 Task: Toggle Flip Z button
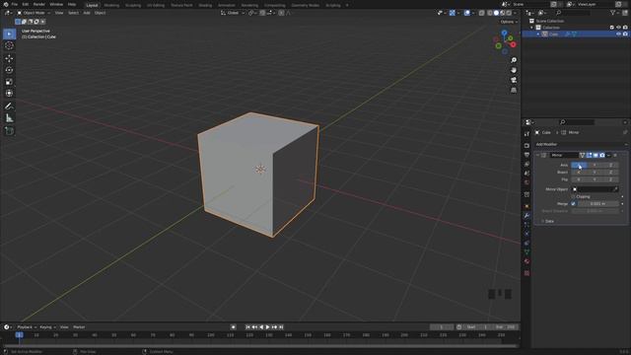tap(610, 179)
